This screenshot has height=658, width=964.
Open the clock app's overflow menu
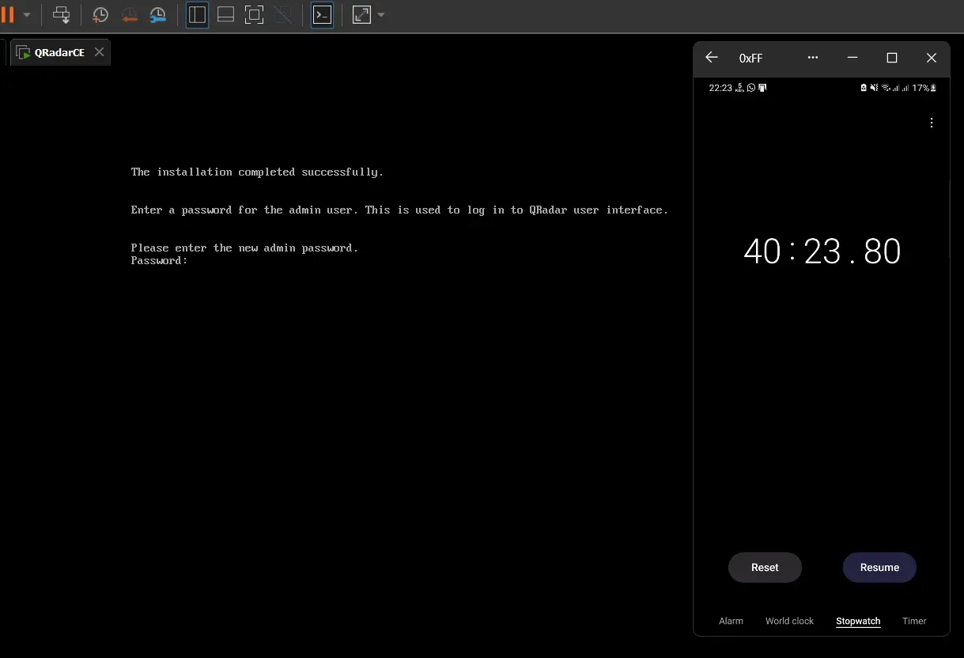[931, 123]
